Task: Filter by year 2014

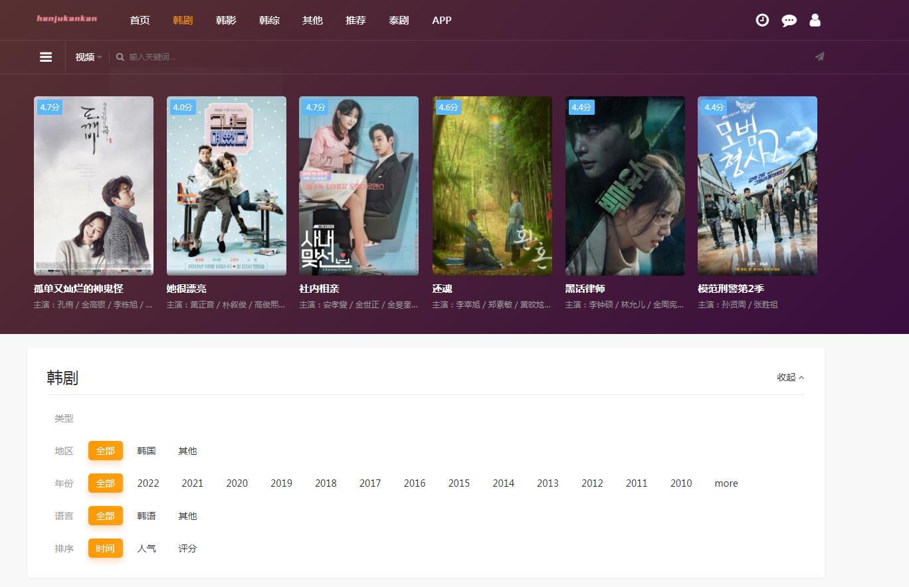Action: (x=504, y=483)
